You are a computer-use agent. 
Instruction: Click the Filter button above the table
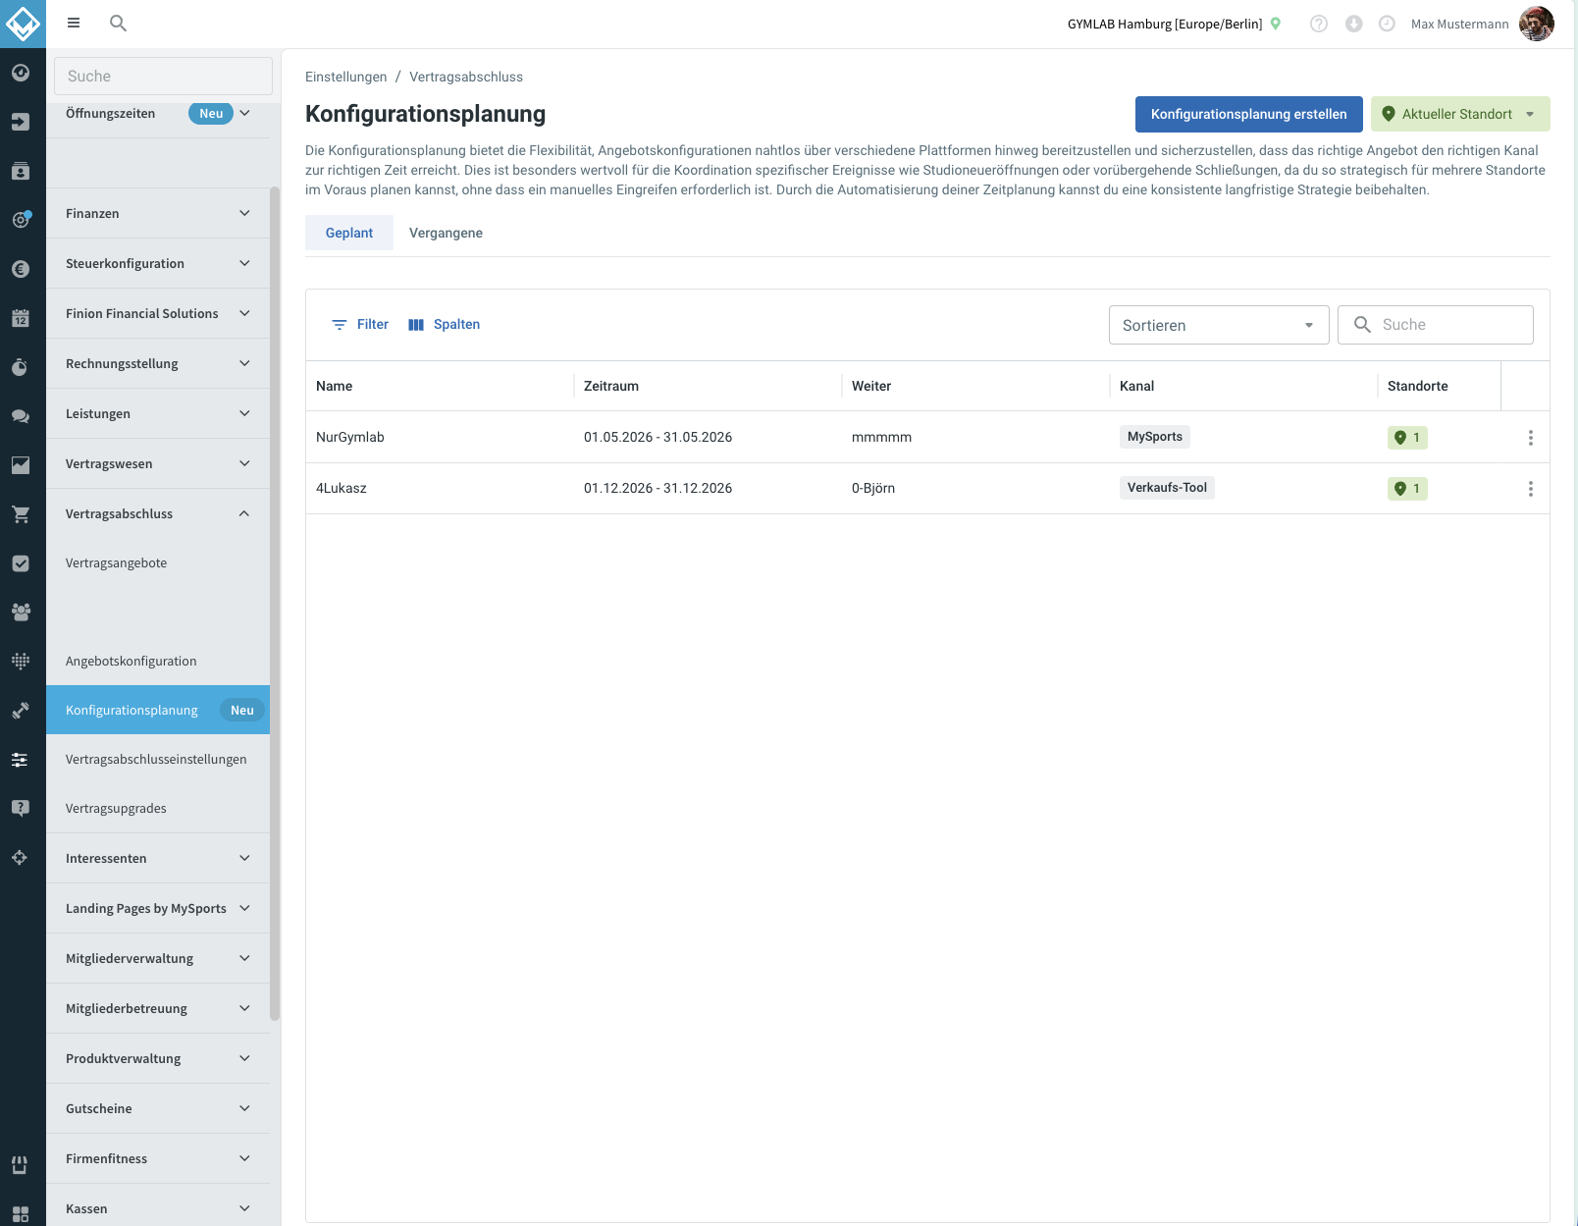pos(359,325)
